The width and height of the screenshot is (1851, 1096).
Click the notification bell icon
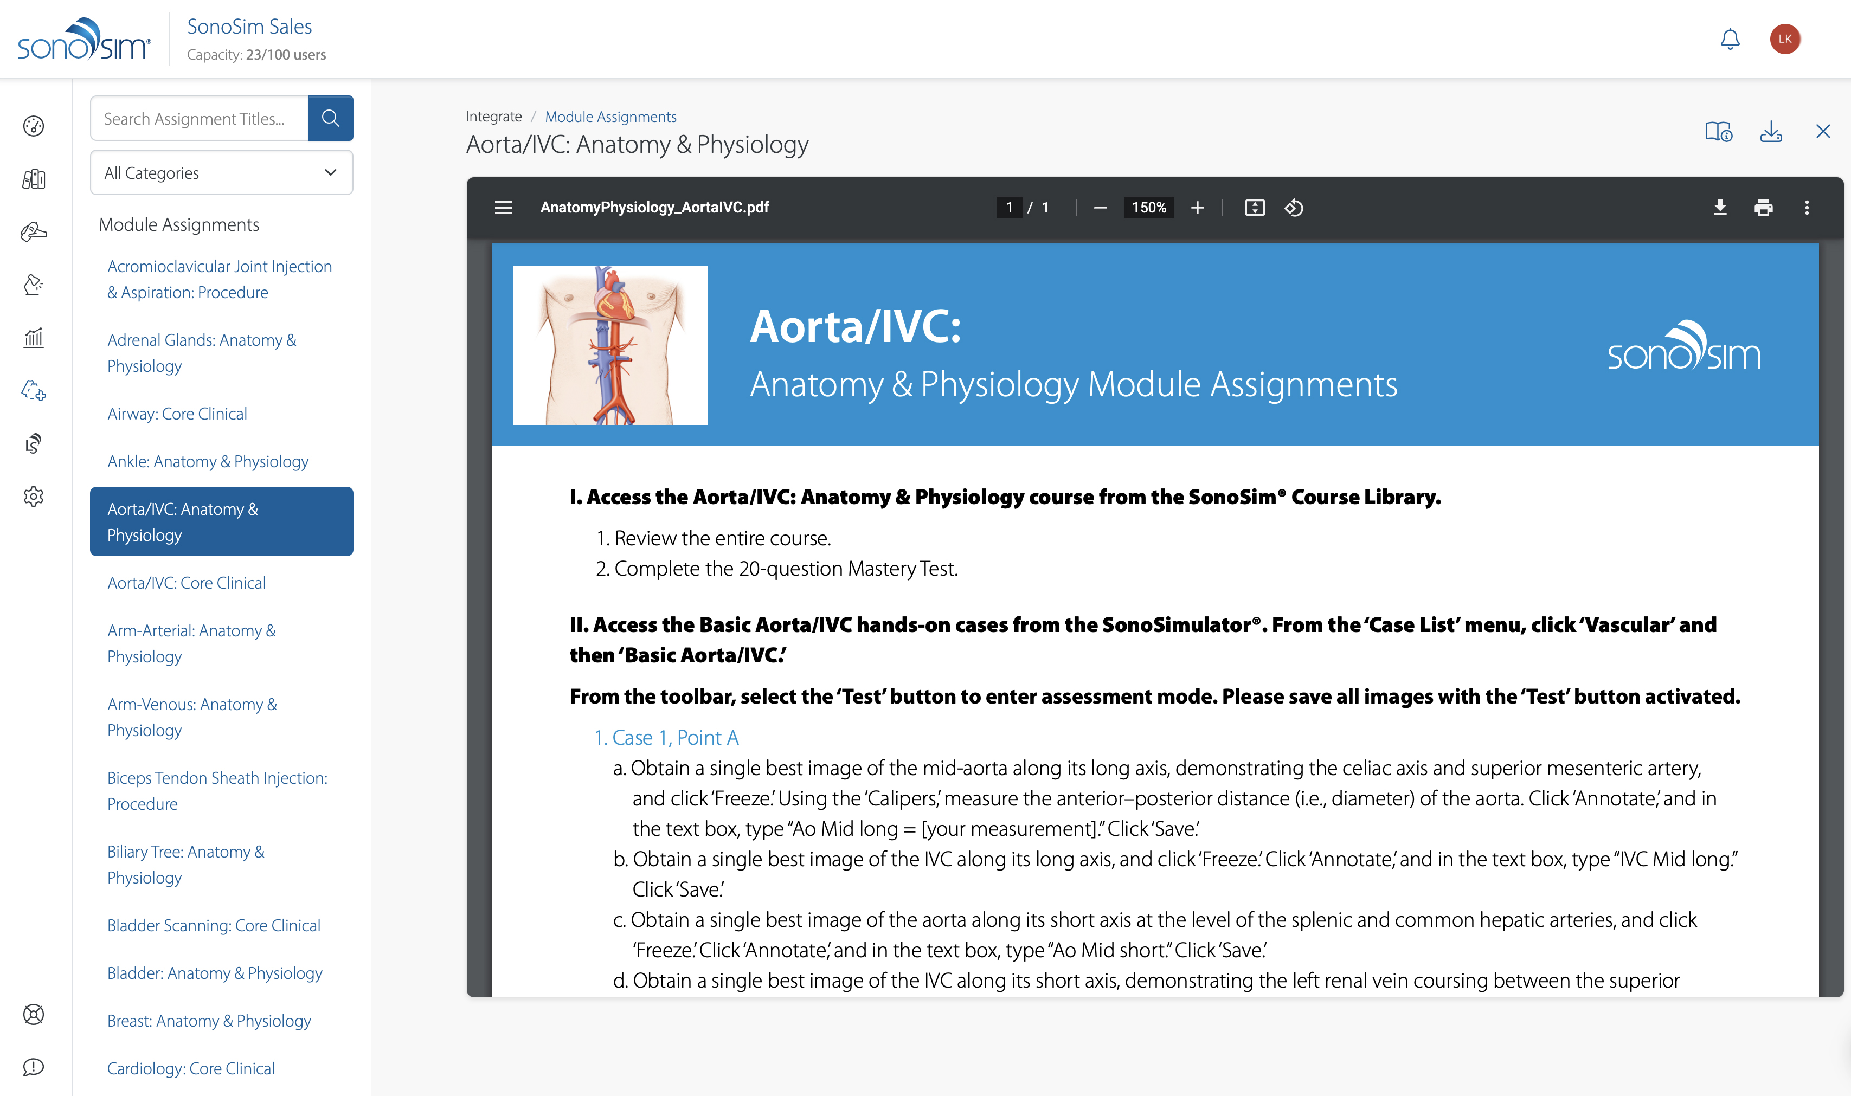1729,38
